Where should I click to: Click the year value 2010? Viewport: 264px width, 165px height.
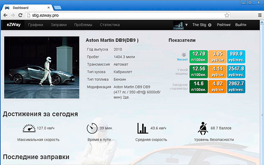click(x=118, y=50)
